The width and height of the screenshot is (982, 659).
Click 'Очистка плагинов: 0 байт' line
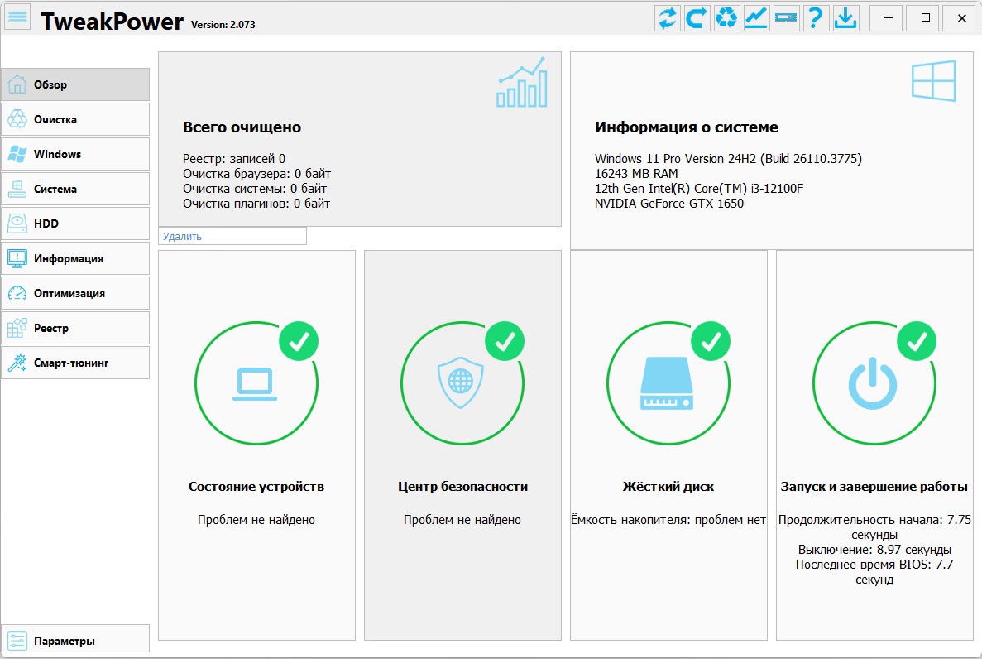tap(256, 204)
